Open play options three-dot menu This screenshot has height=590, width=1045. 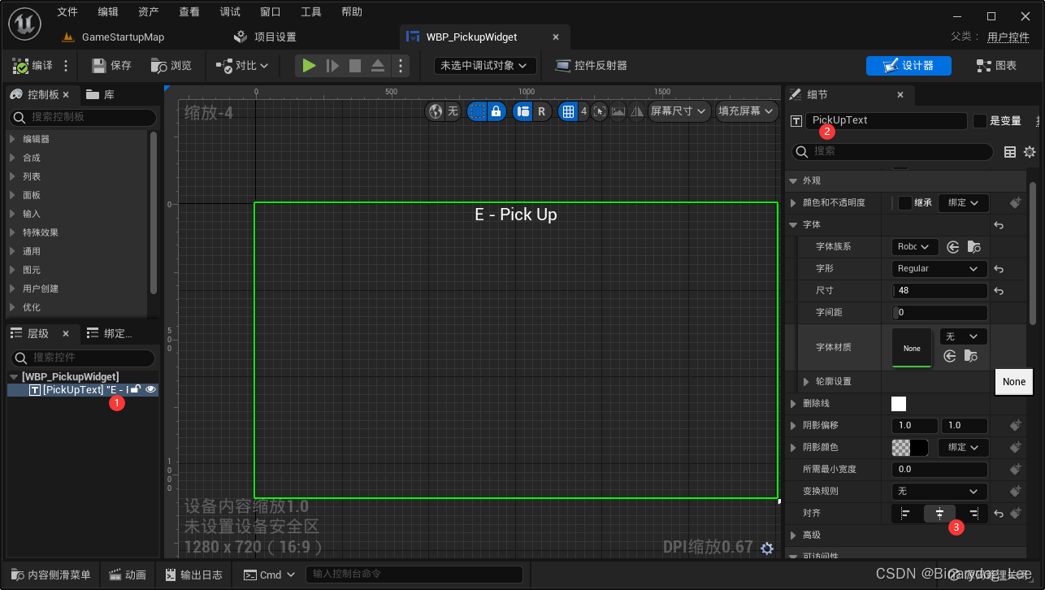click(400, 66)
